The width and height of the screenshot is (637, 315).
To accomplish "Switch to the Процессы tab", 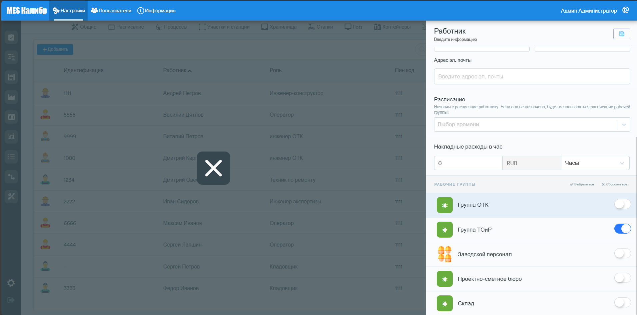I will (x=172, y=27).
